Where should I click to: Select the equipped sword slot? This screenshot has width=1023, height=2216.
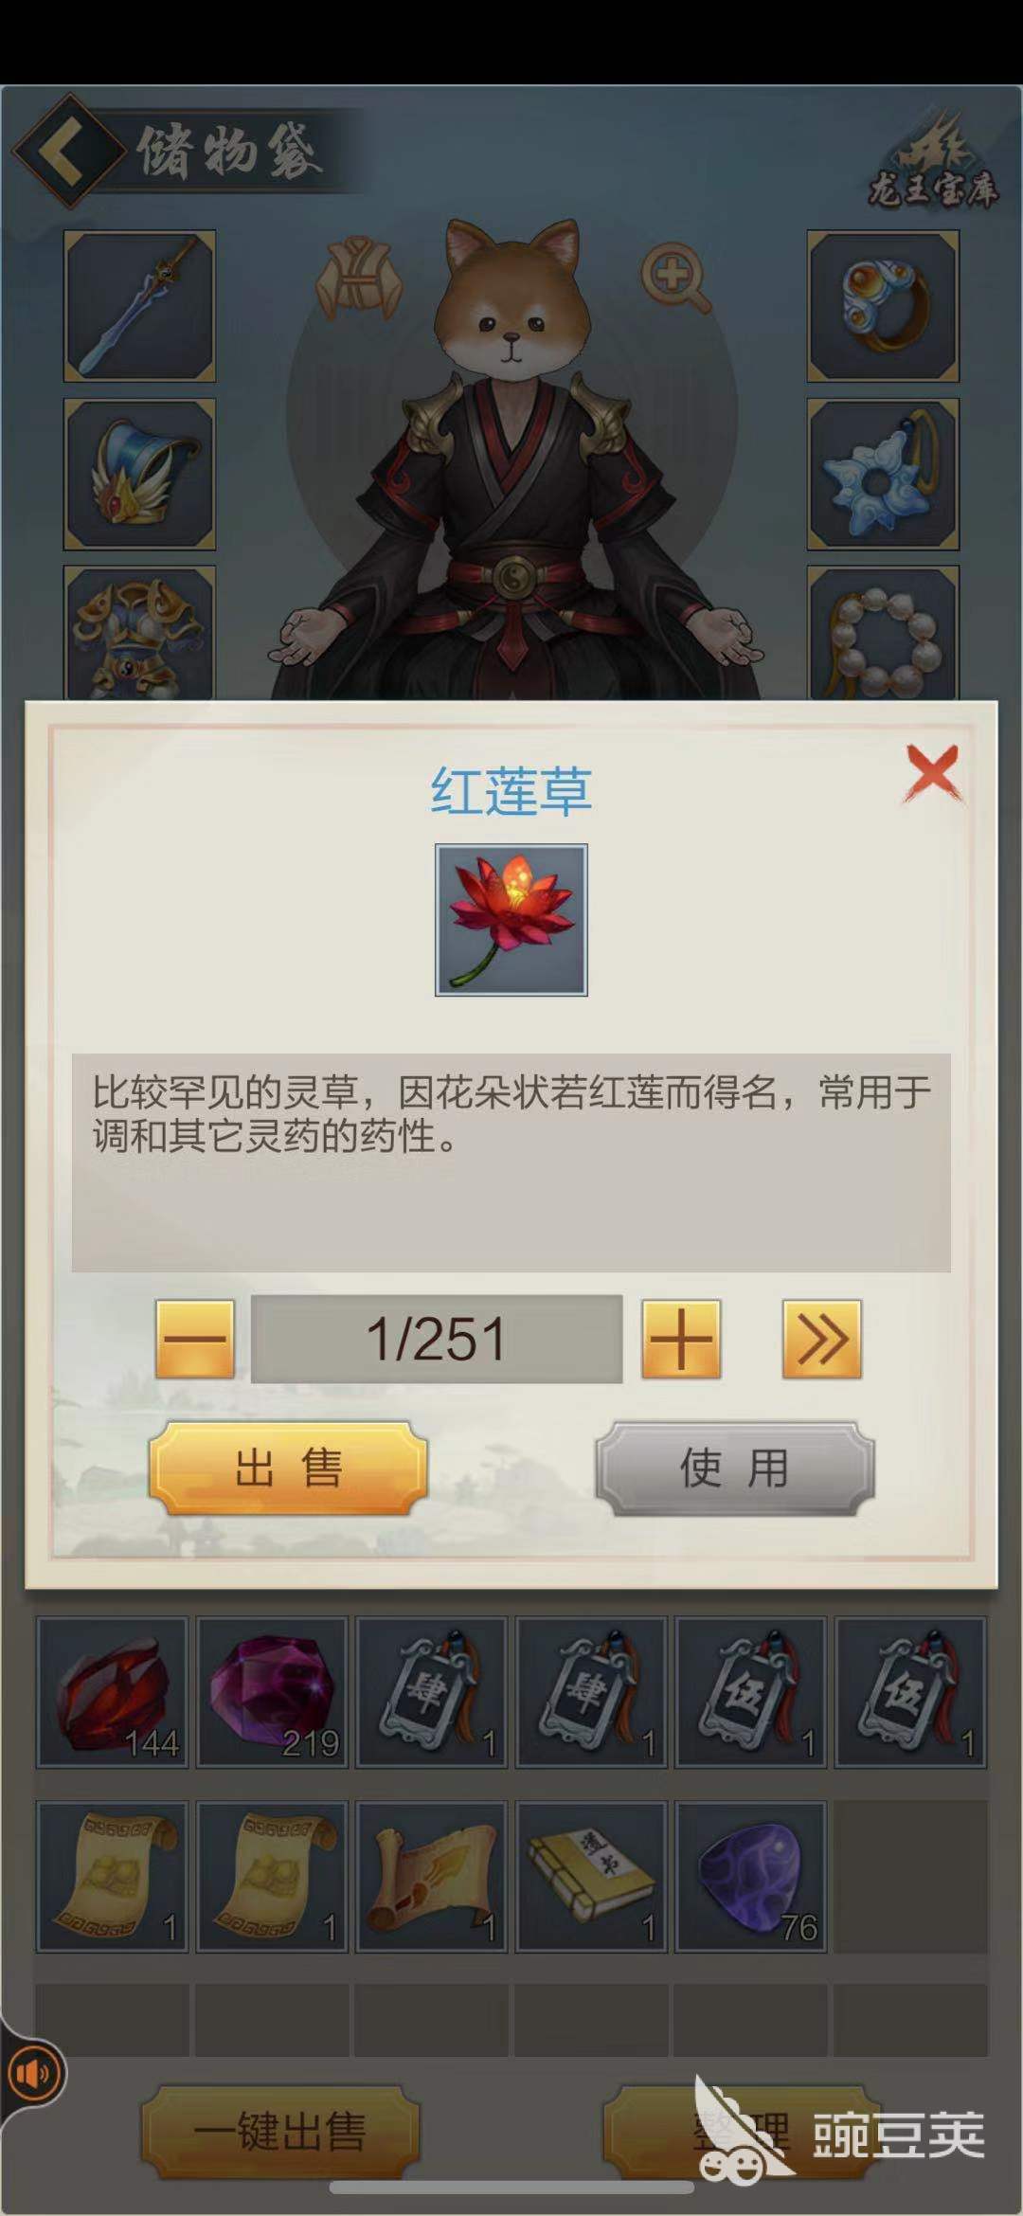(139, 306)
